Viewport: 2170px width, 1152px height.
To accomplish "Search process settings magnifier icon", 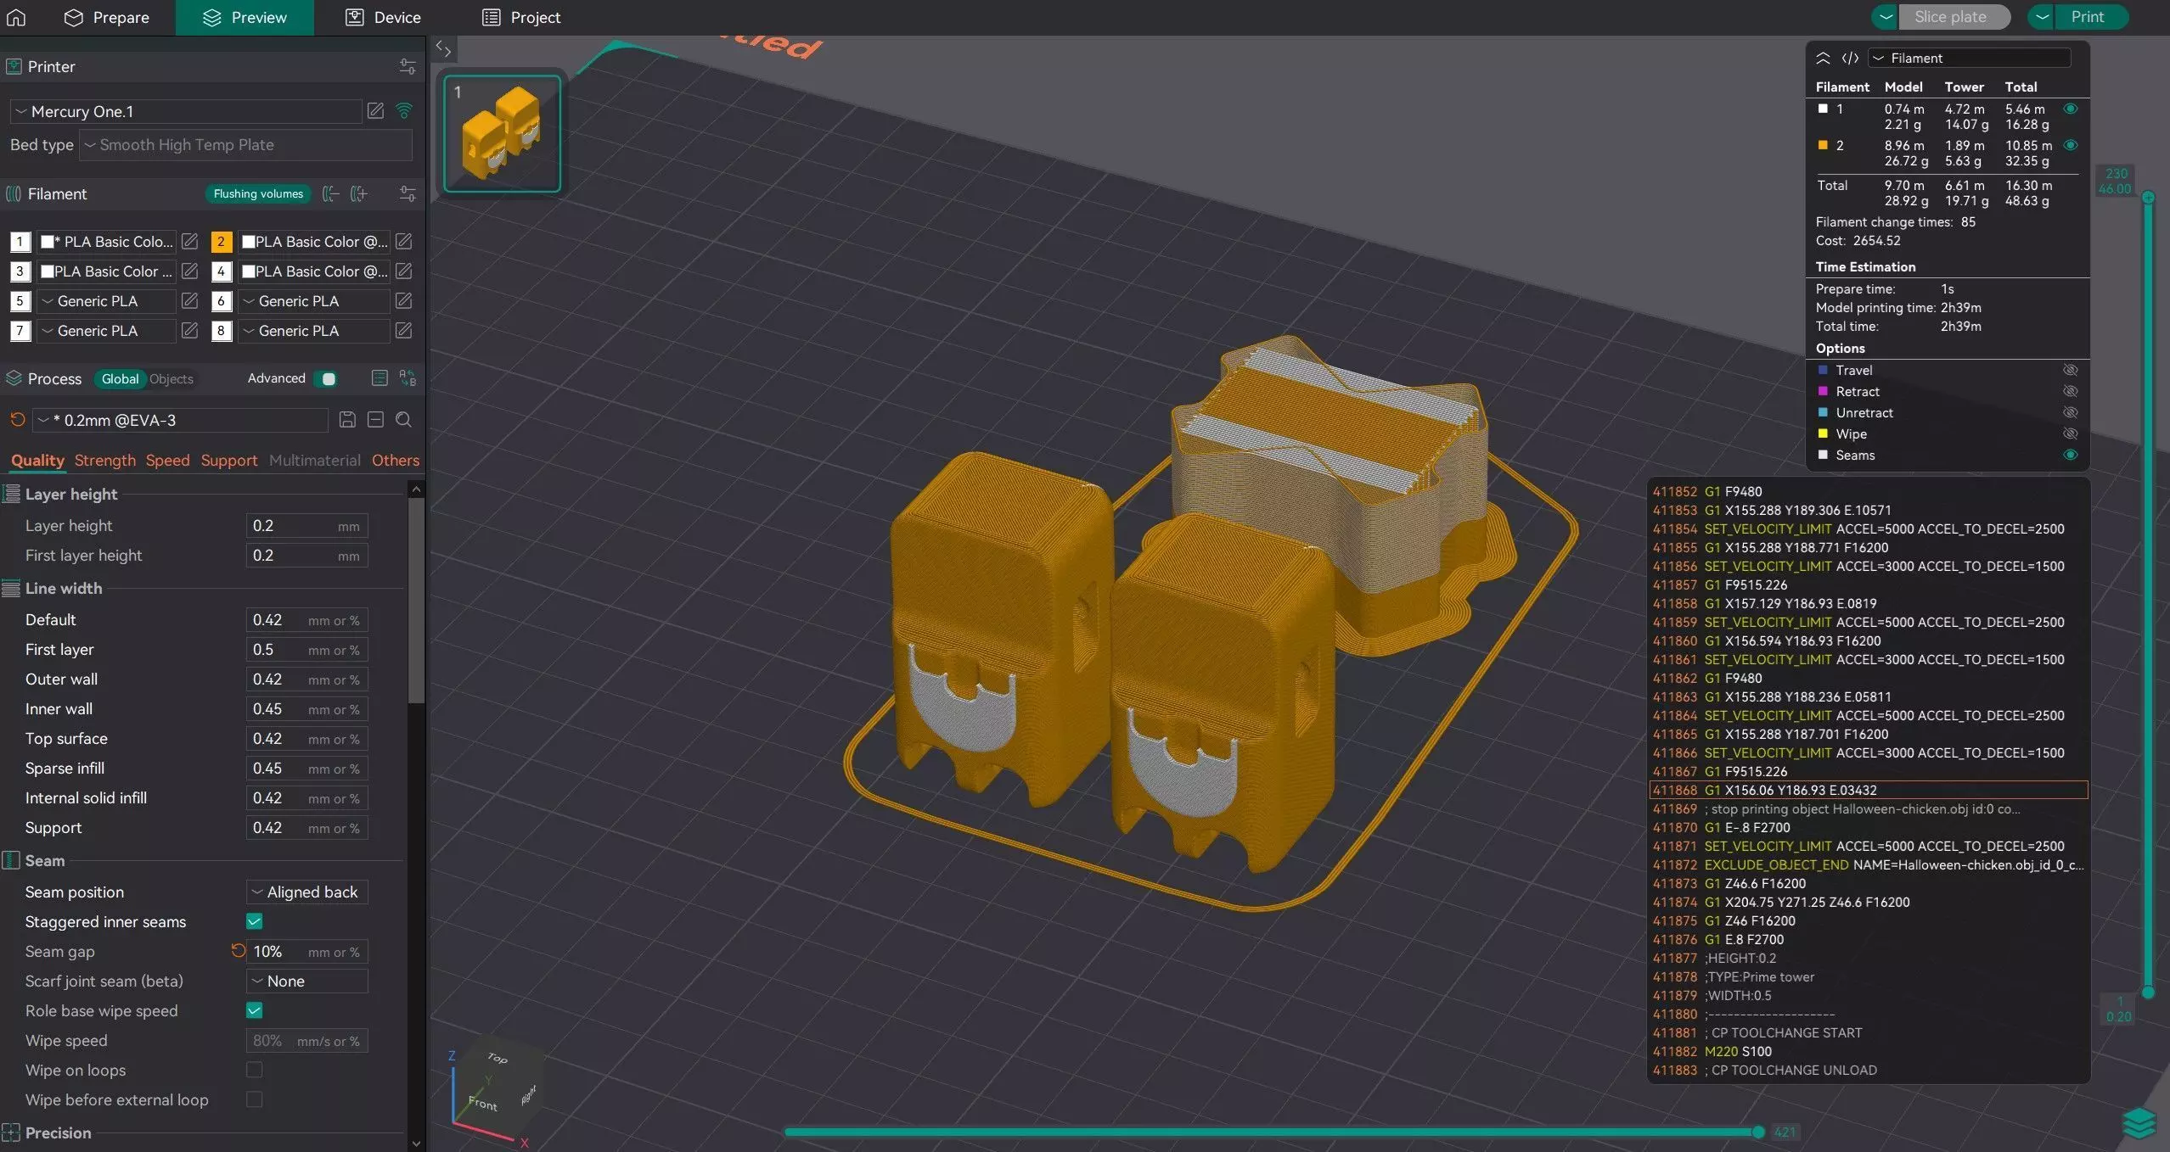I will coord(404,420).
